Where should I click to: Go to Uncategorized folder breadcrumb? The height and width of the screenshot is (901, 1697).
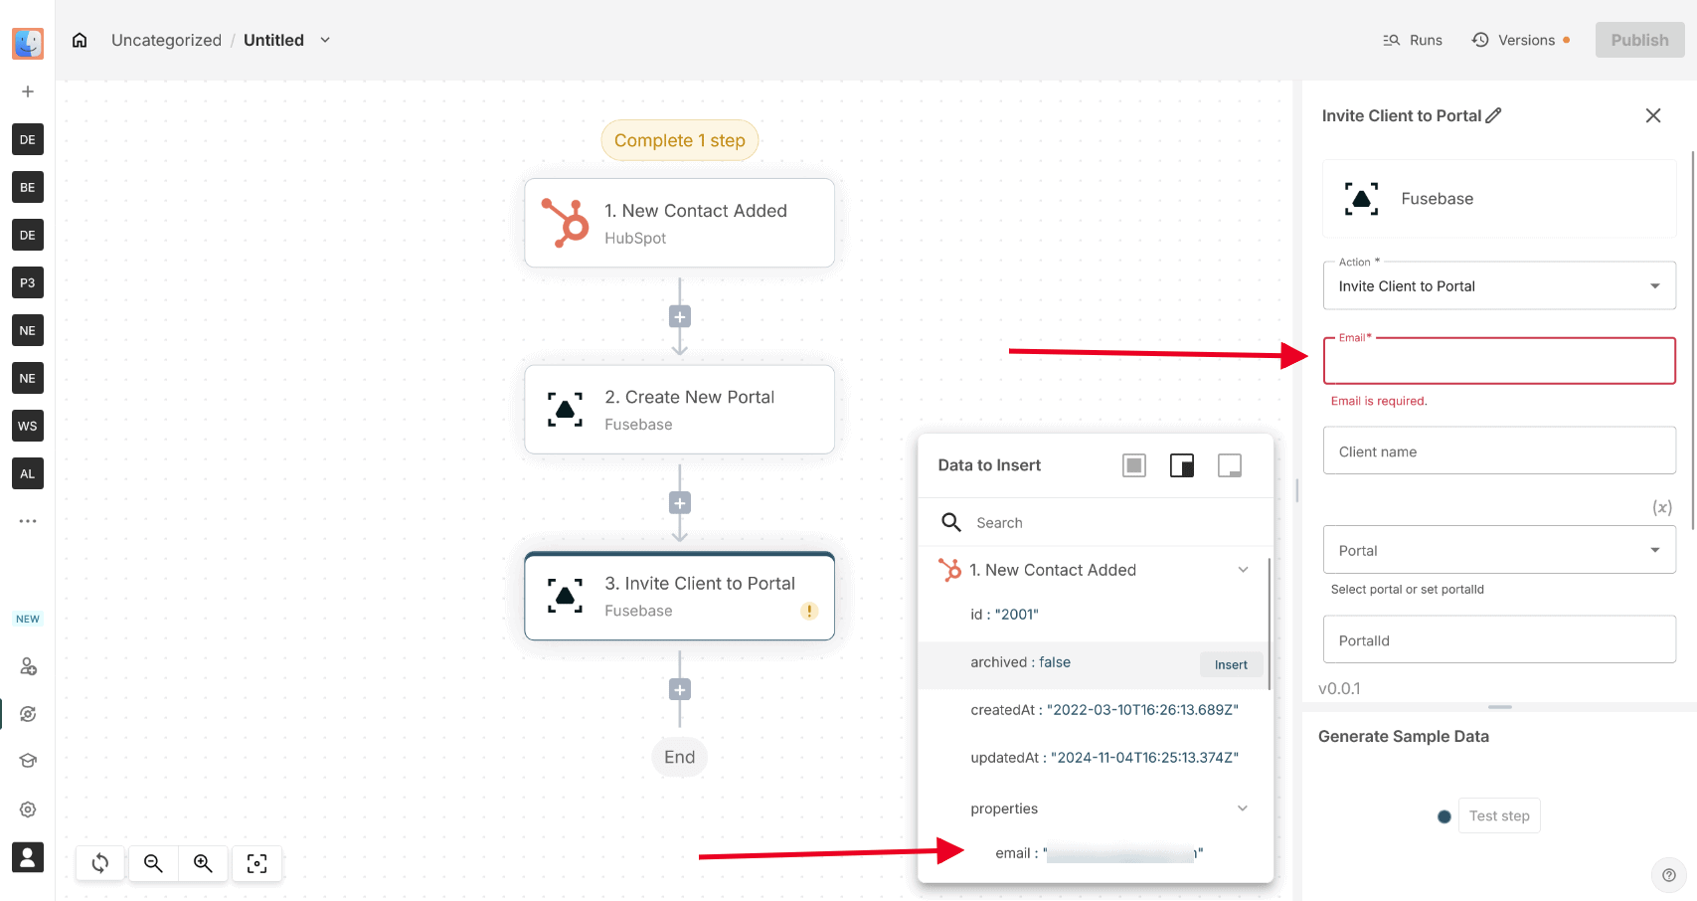166,40
